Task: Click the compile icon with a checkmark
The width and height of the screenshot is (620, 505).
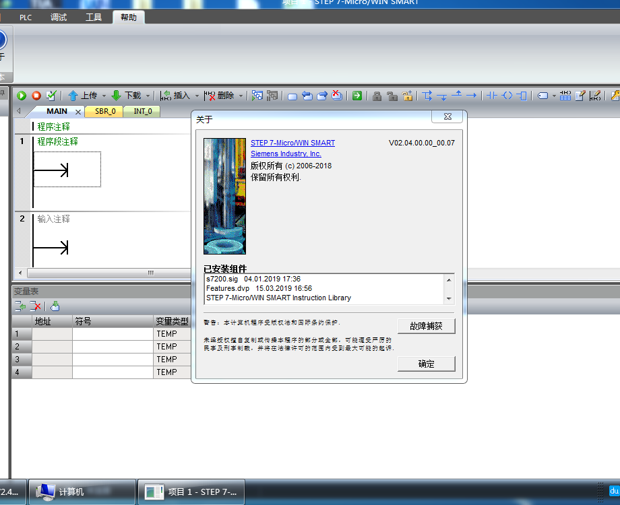Action: (x=51, y=96)
